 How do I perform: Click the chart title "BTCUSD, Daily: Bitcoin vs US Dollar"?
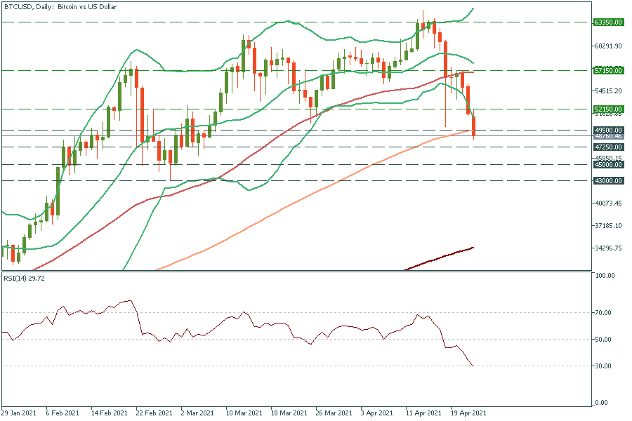(60, 7)
